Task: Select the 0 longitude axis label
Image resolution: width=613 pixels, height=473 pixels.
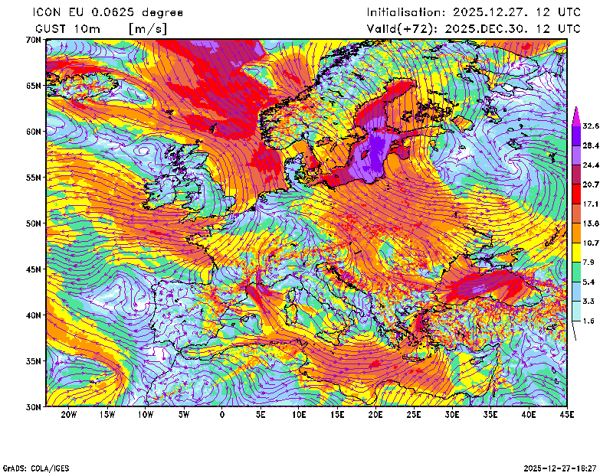Action: [x=222, y=416]
